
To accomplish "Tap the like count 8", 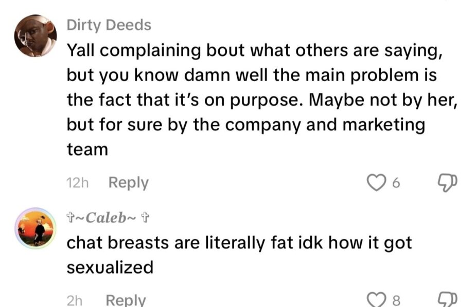I will coord(396,301).
